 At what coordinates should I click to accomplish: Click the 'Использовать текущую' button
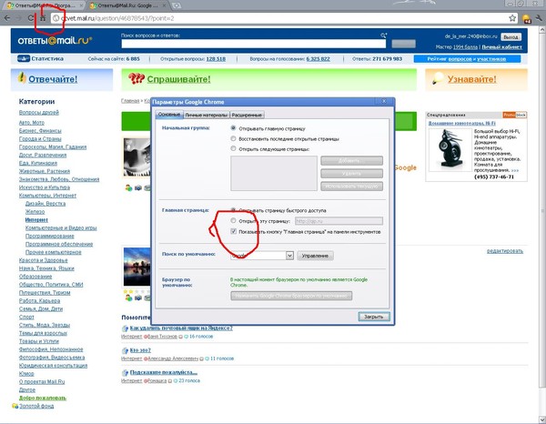pos(351,187)
